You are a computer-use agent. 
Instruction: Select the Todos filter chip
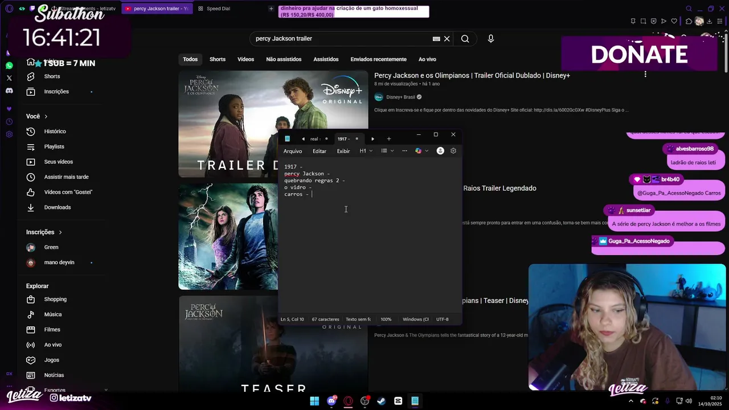coord(190,59)
